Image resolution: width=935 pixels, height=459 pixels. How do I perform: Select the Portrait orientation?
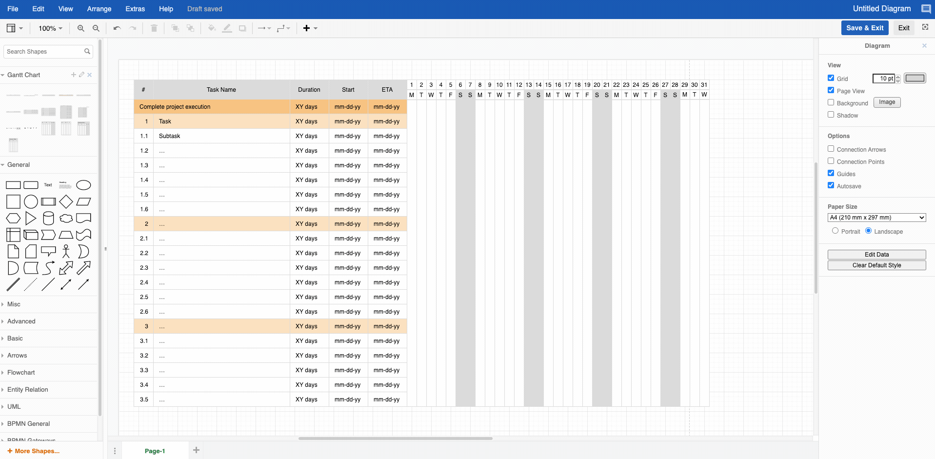click(x=836, y=231)
